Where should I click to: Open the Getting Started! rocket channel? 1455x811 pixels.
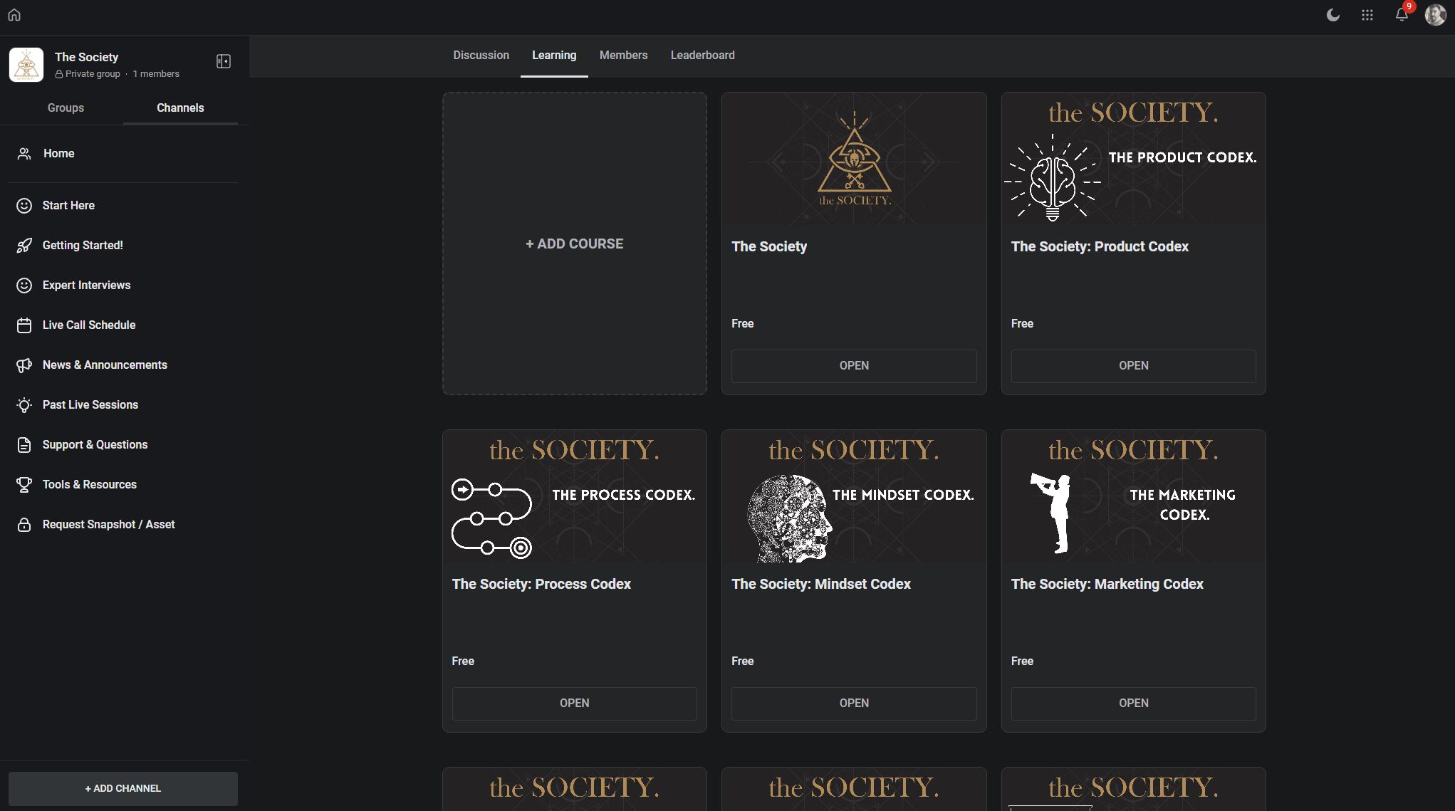point(83,245)
